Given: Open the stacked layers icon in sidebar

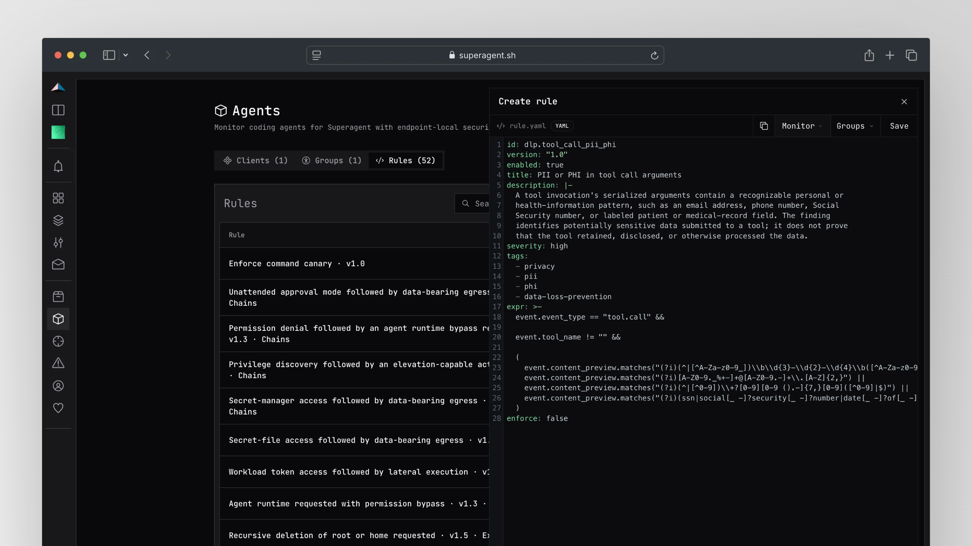Looking at the screenshot, I should tap(58, 220).
